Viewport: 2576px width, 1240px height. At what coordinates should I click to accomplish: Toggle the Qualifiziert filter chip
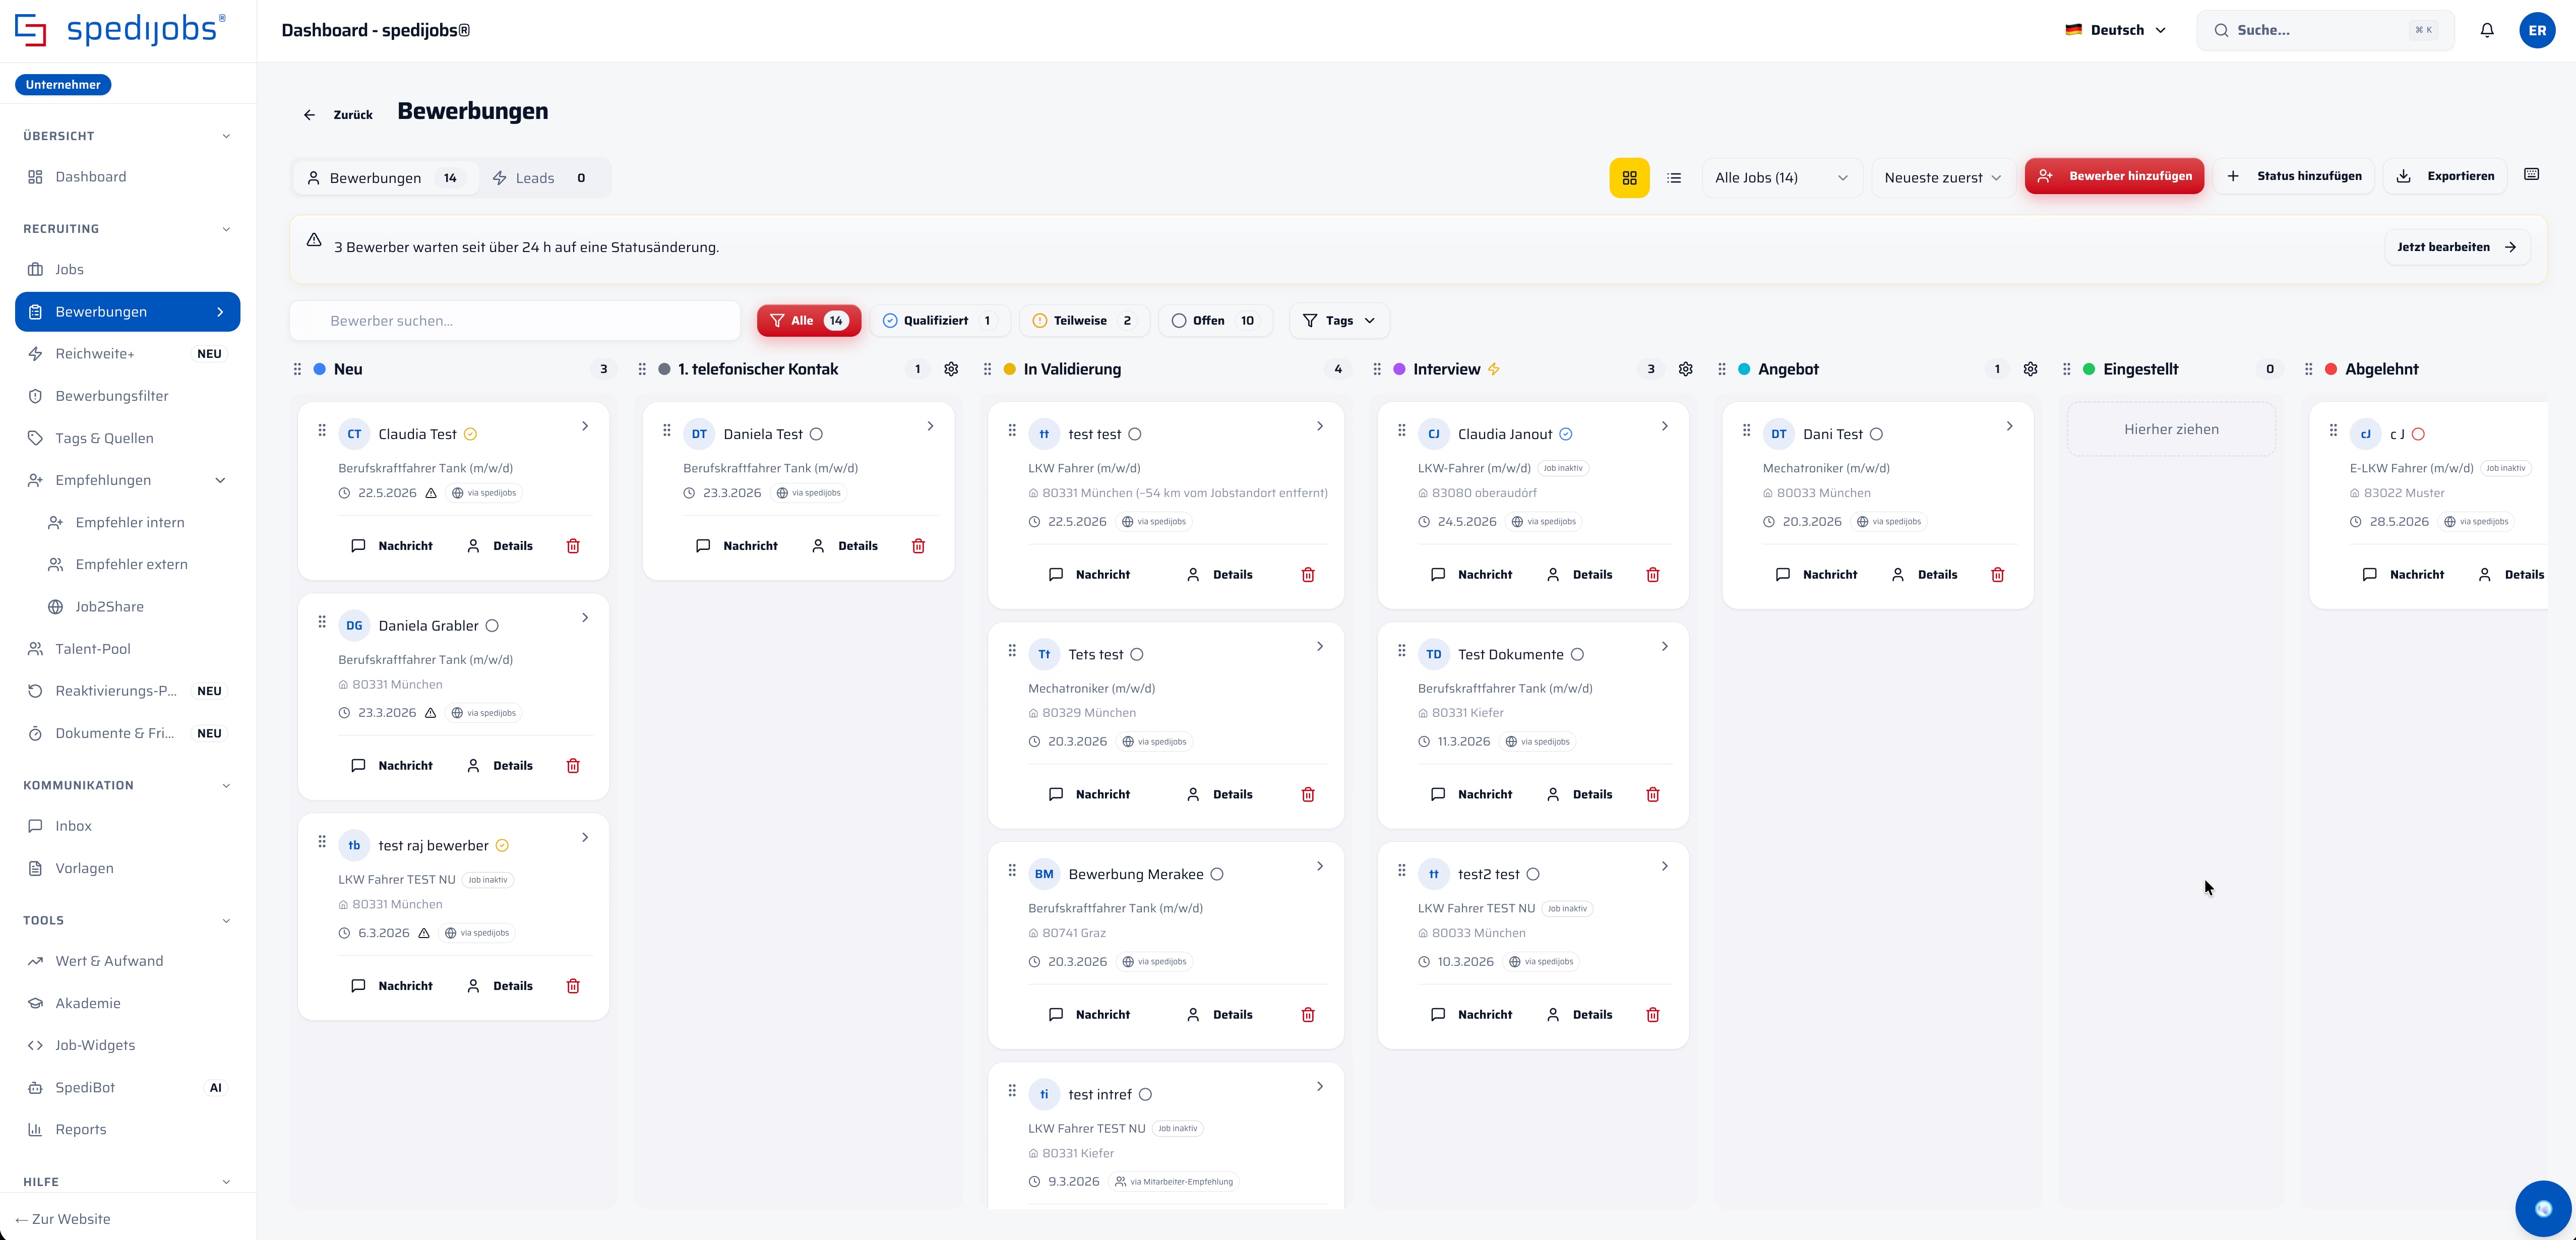coord(939,321)
